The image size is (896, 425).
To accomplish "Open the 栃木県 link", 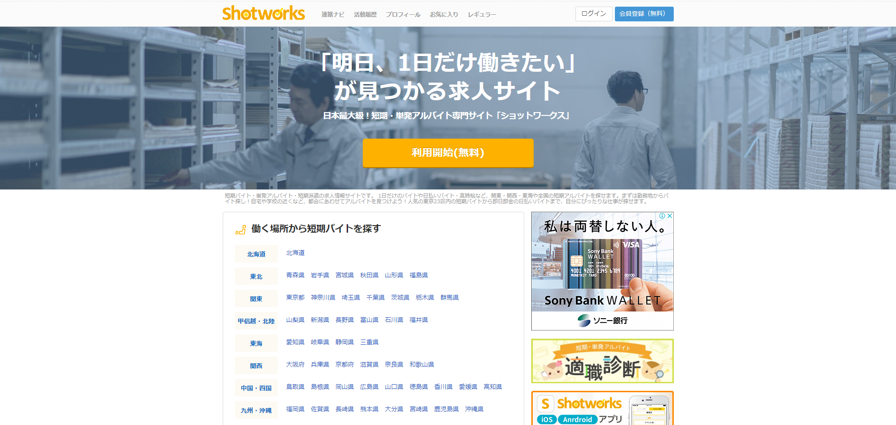I will [x=425, y=297].
